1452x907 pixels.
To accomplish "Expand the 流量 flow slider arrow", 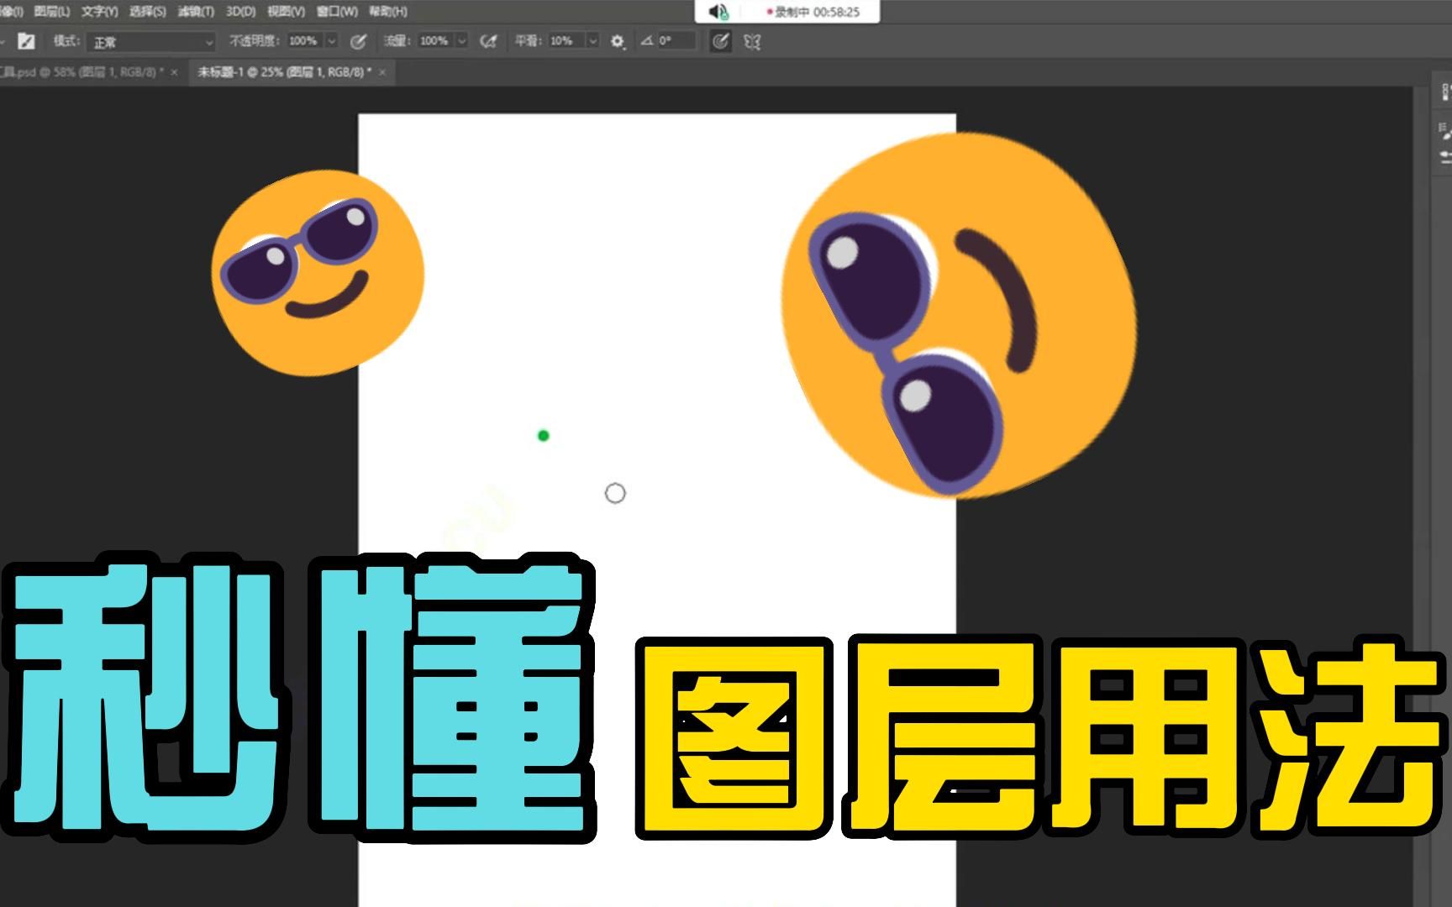I will [461, 41].
